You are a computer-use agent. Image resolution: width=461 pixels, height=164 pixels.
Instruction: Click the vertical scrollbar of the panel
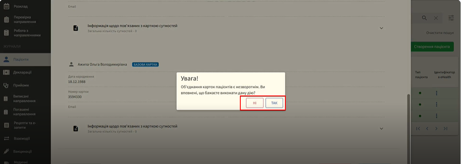tap(409, 129)
